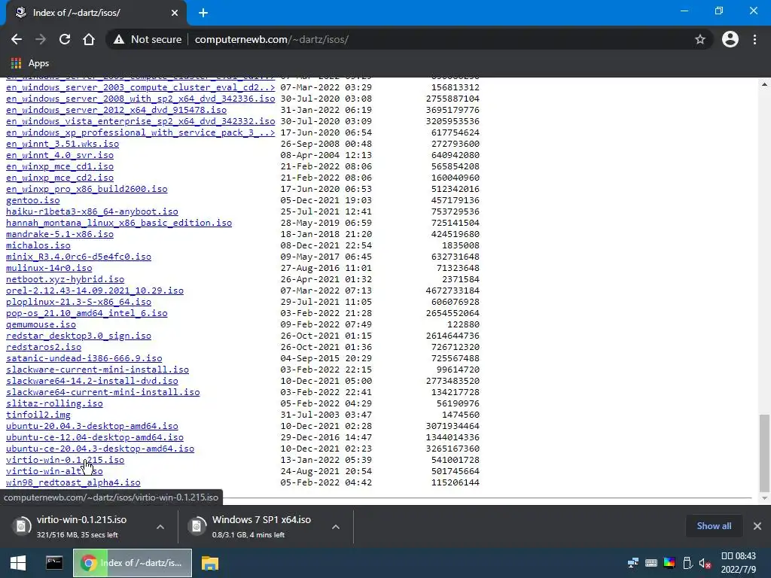Open a new browser tab
This screenshot has width=771, height=578.
click(203, 13)
